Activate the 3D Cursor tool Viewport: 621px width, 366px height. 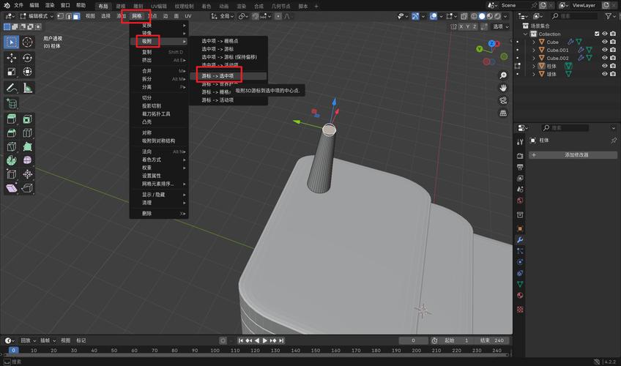click(x=27, y=42)
